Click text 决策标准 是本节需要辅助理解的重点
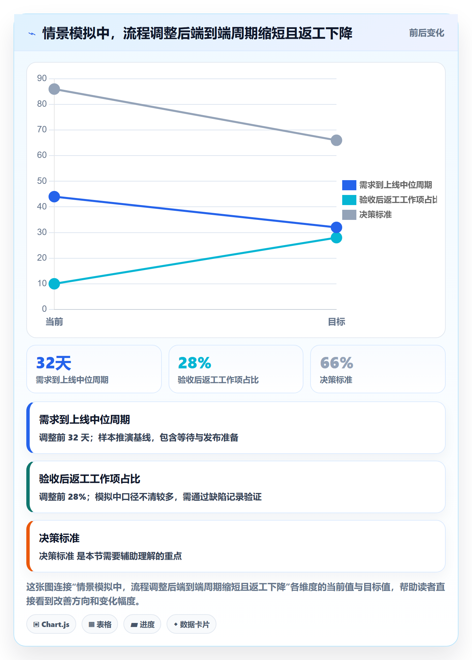Viewport: 472px width, 660px height. 110,556
